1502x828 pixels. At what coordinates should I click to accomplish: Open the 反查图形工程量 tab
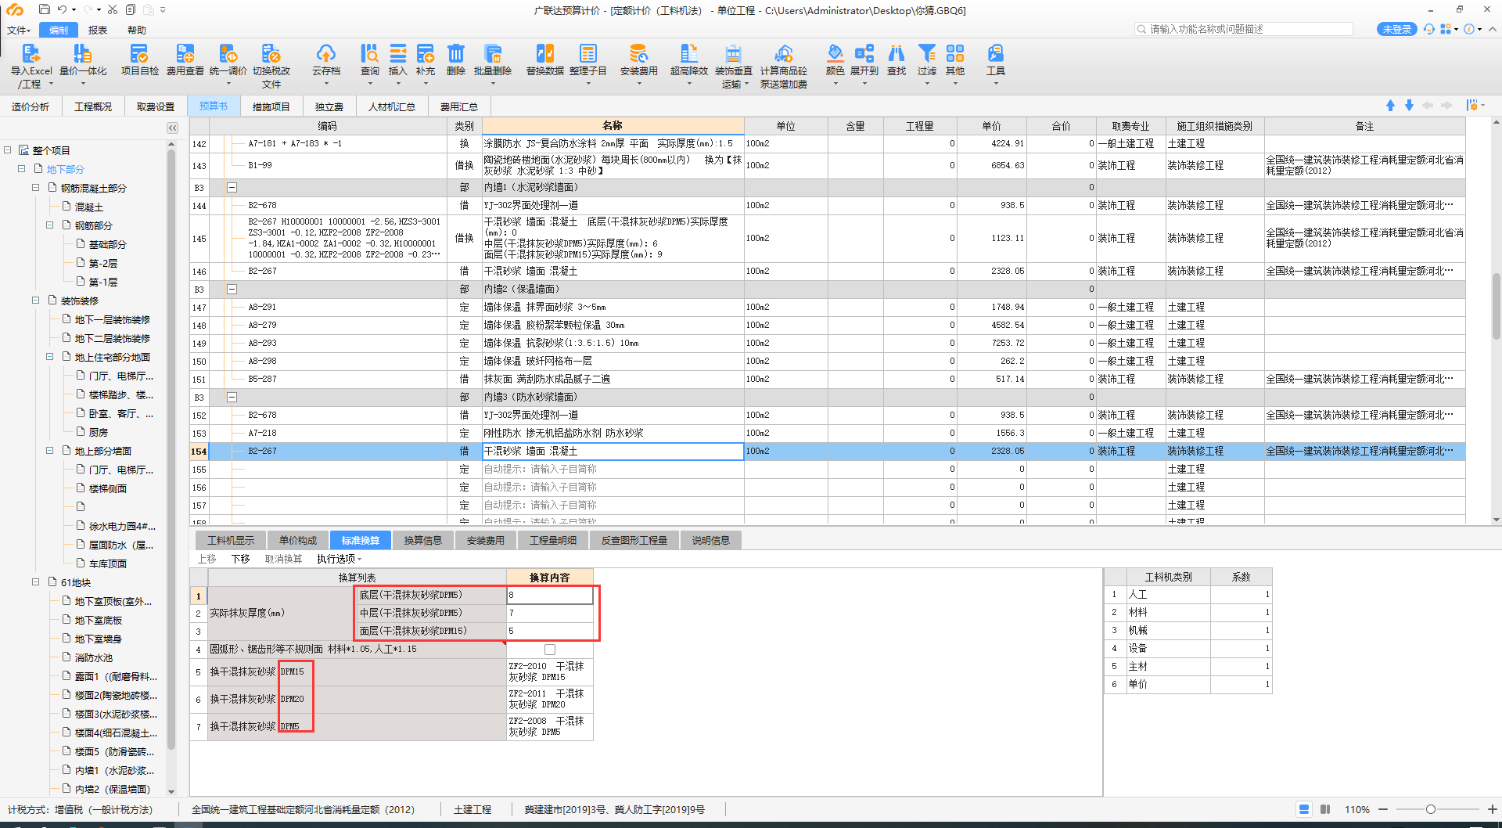[634, 540]
